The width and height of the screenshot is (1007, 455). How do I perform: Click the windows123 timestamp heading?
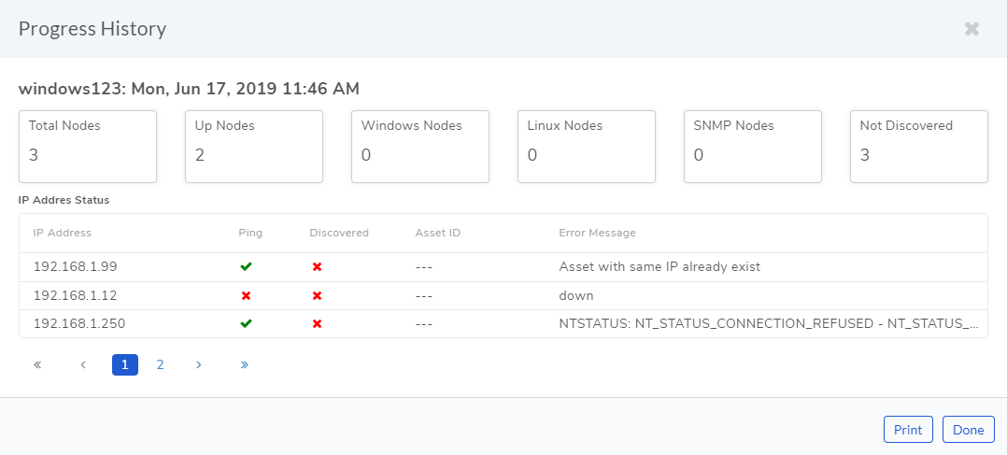[189, 89]
